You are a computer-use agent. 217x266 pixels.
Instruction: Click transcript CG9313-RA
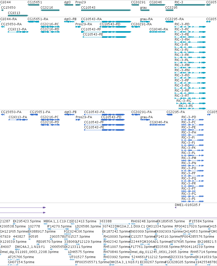point(17,29)
